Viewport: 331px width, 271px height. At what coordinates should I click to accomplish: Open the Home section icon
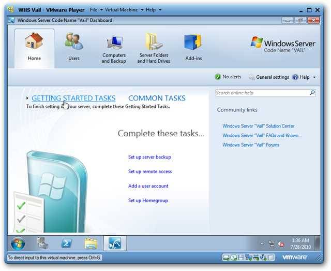point(34,41)
